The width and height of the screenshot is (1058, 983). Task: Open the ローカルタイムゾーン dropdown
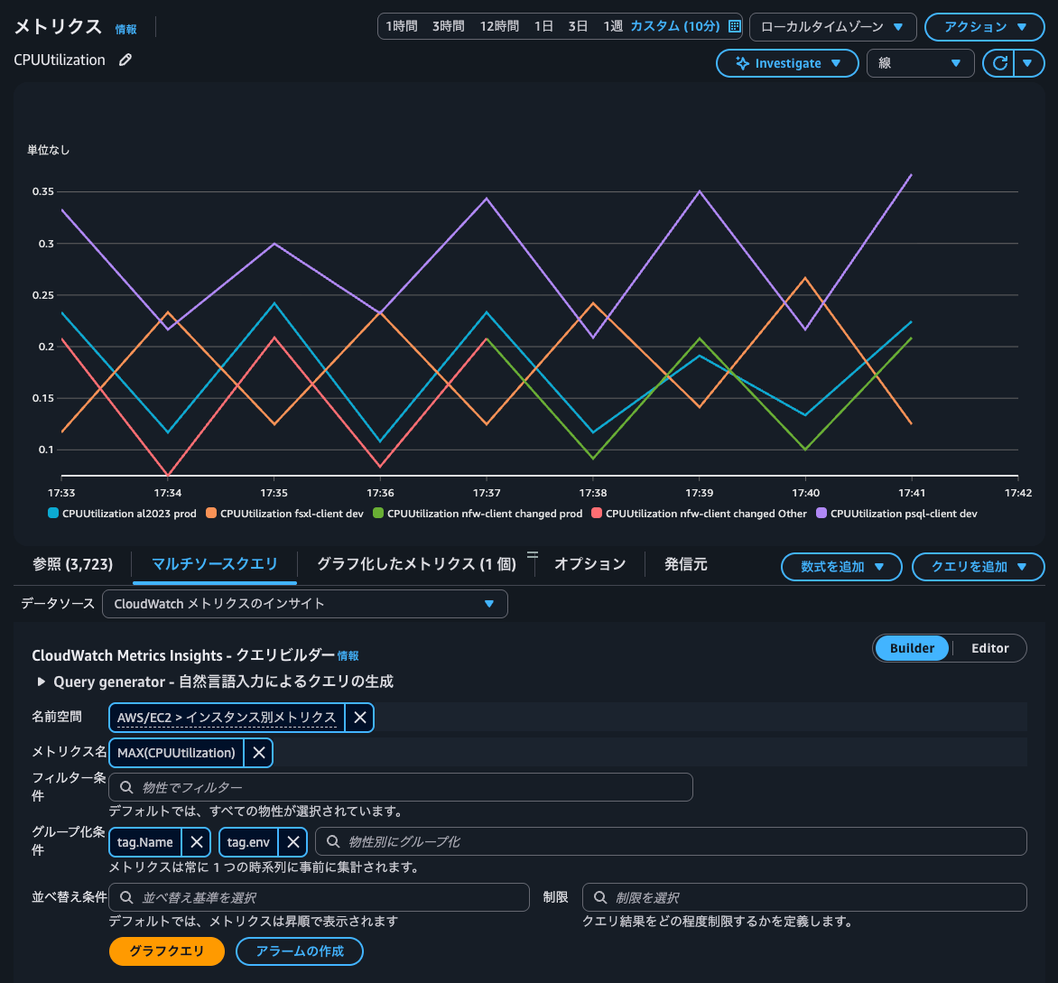(x=832, y=27)
